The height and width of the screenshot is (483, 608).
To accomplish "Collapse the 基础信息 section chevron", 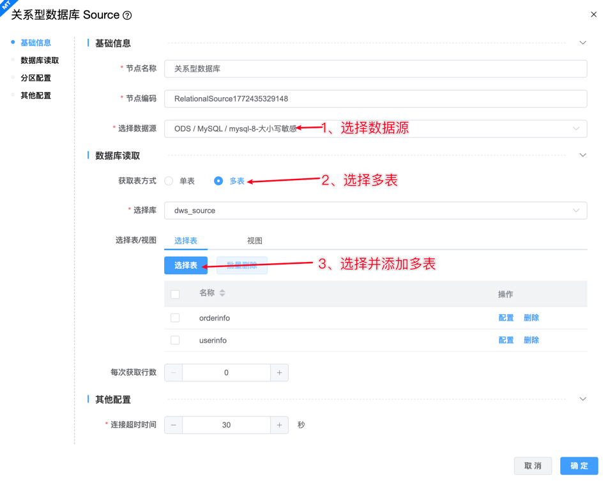I will tap(582, 43).
